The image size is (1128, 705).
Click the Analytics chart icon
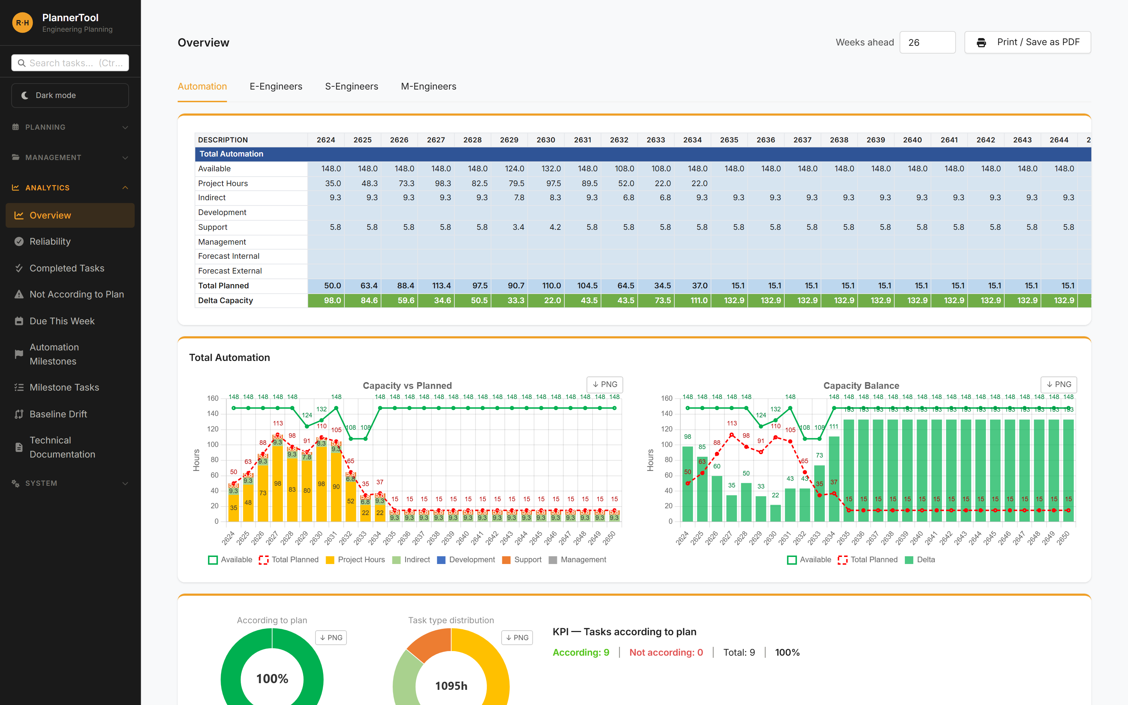click(16, 188)
